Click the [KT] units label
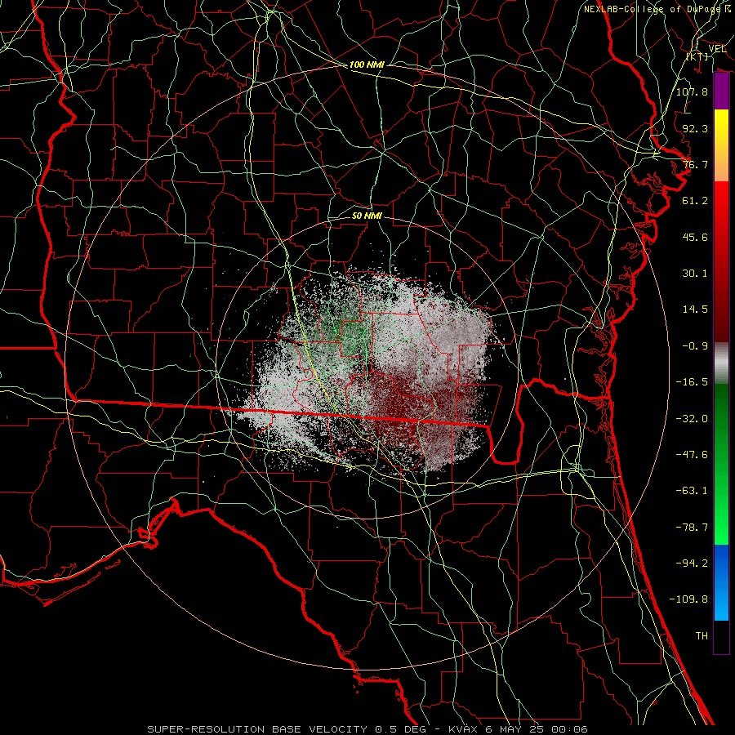 [x=697, y=56]
